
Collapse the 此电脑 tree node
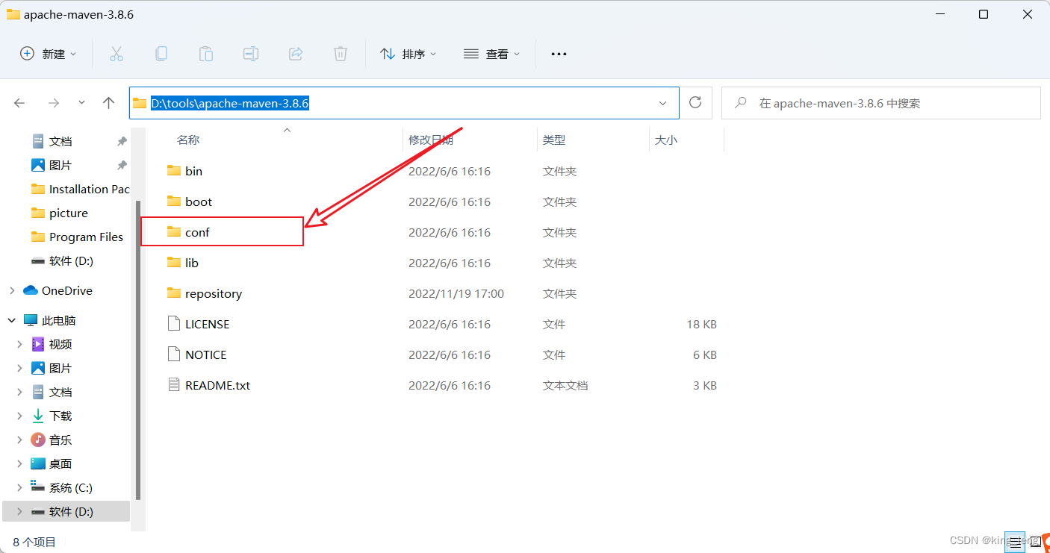pyautogui.click(x=11, y=320)
